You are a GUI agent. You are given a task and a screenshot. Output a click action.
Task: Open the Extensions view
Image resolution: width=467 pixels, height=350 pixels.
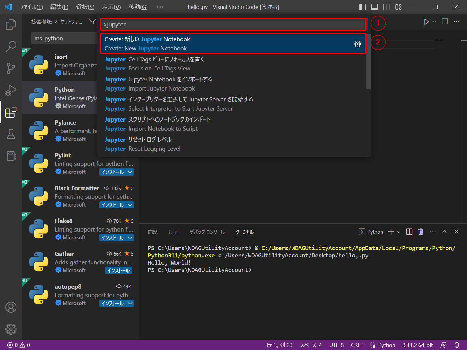pos(11,112)
